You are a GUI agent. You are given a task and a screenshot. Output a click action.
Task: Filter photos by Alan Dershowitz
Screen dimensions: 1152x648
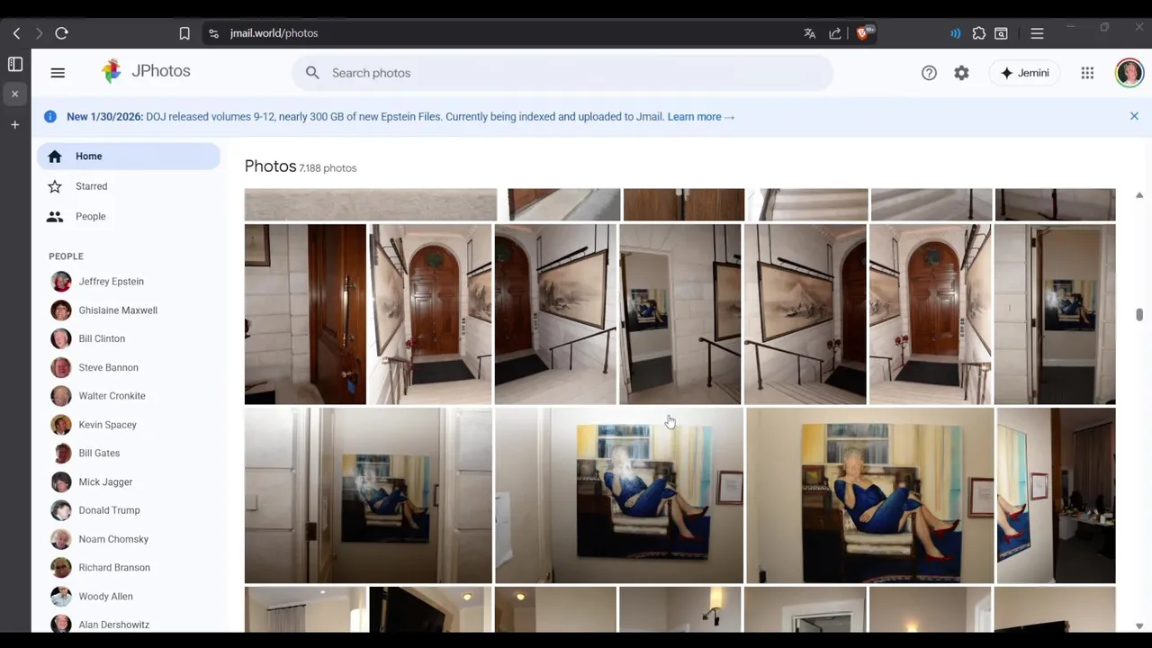point(129,623)
